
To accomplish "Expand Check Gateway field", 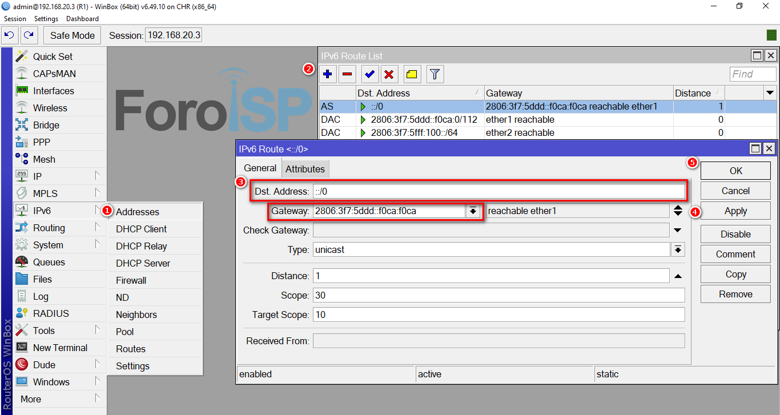I will pyautogui.click(x=678, y=230).
